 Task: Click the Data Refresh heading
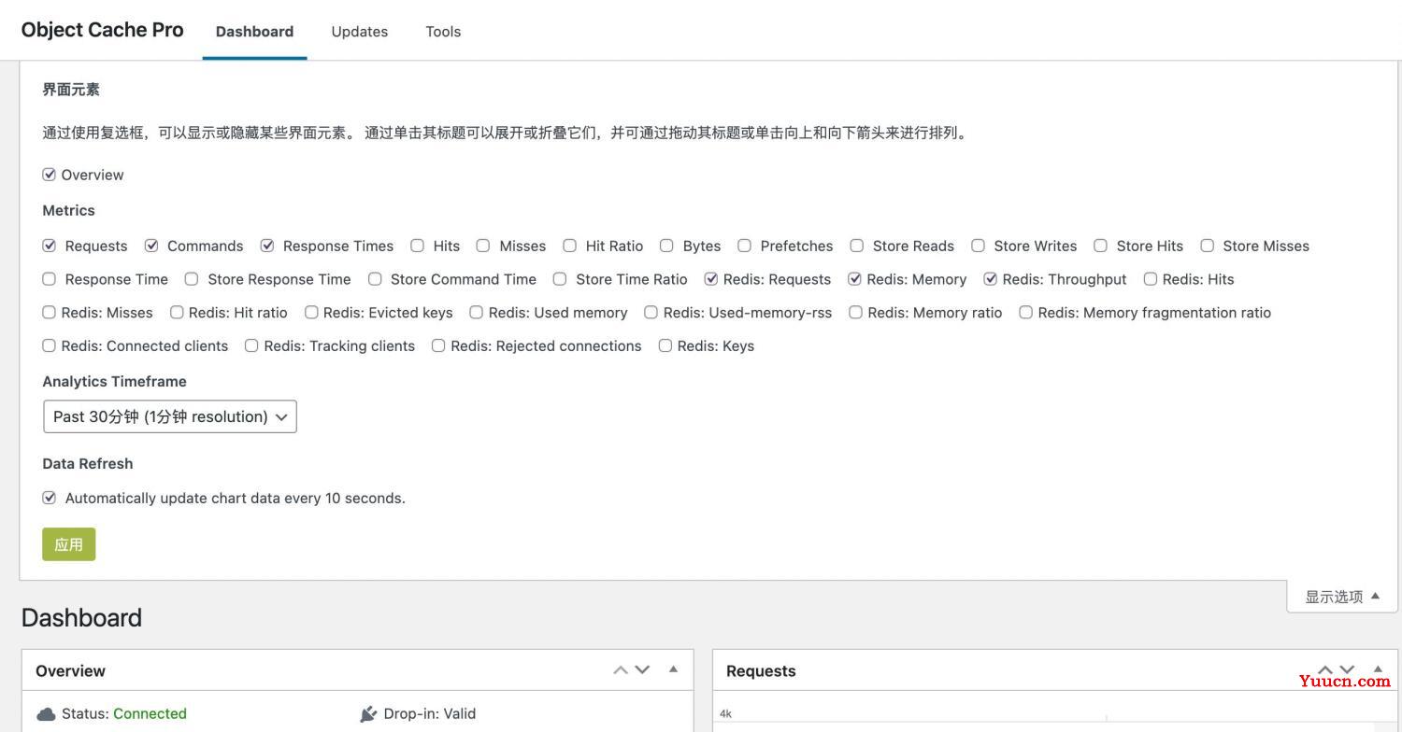[88, 463]
